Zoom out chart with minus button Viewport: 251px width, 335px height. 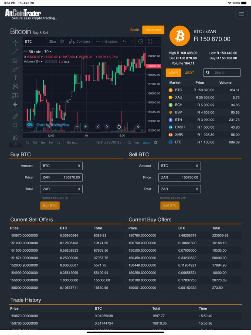pos(77,126)
